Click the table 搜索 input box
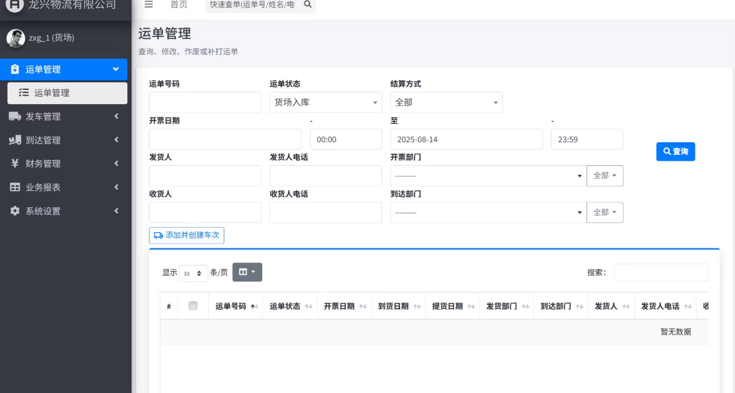The image size is (735, 393). click(661, 272)
